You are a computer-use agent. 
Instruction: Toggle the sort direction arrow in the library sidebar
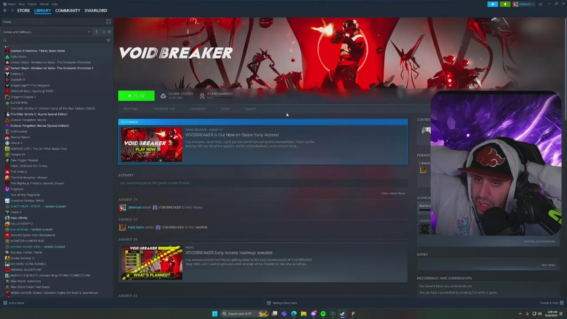(96, 32)
